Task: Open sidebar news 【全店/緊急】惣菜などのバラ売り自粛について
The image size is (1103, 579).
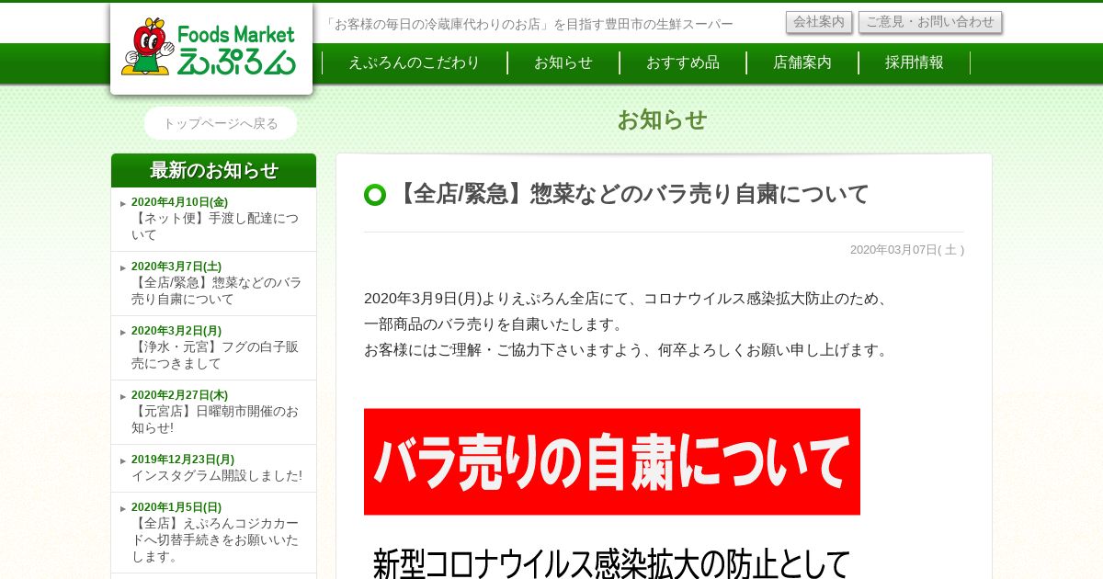Action: (216, 290)
